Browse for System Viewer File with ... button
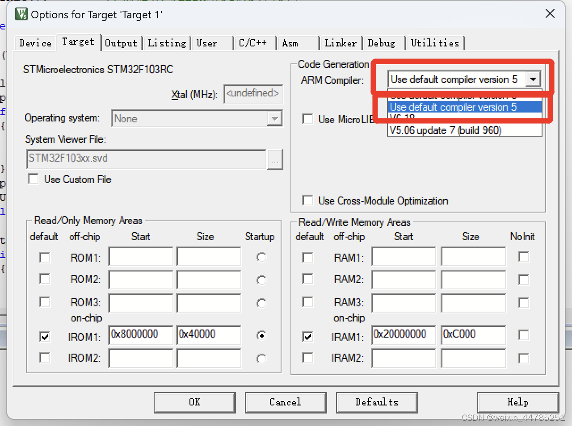Image resolution: width=572 pixels, height=426 pixels. (275, 159)
